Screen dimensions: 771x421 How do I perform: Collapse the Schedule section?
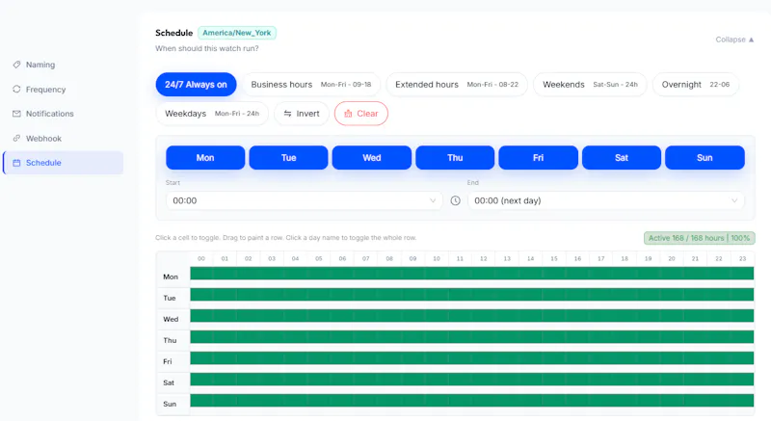pos(734,39)
